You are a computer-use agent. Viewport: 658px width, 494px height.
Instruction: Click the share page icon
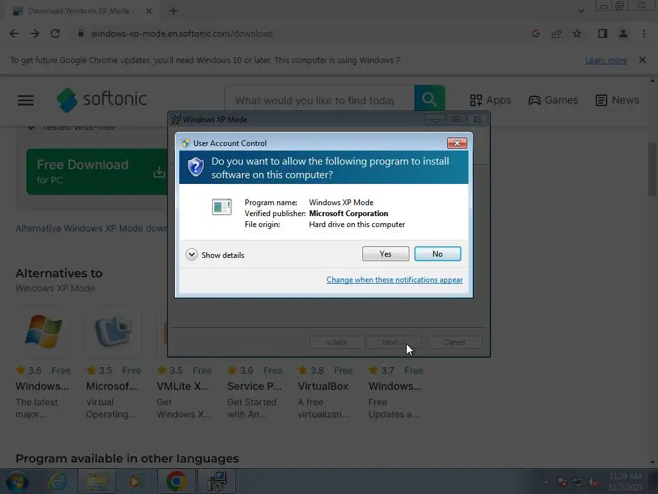(556, 33)
